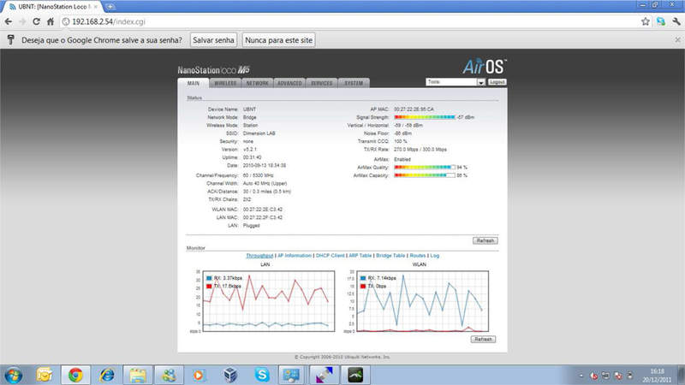
Task: Bookmark this page with the star icon
Action: (646, 21)
